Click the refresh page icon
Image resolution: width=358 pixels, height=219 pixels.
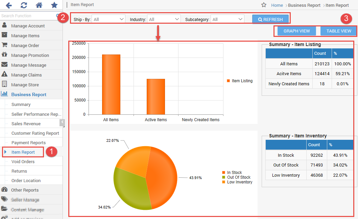24,5
